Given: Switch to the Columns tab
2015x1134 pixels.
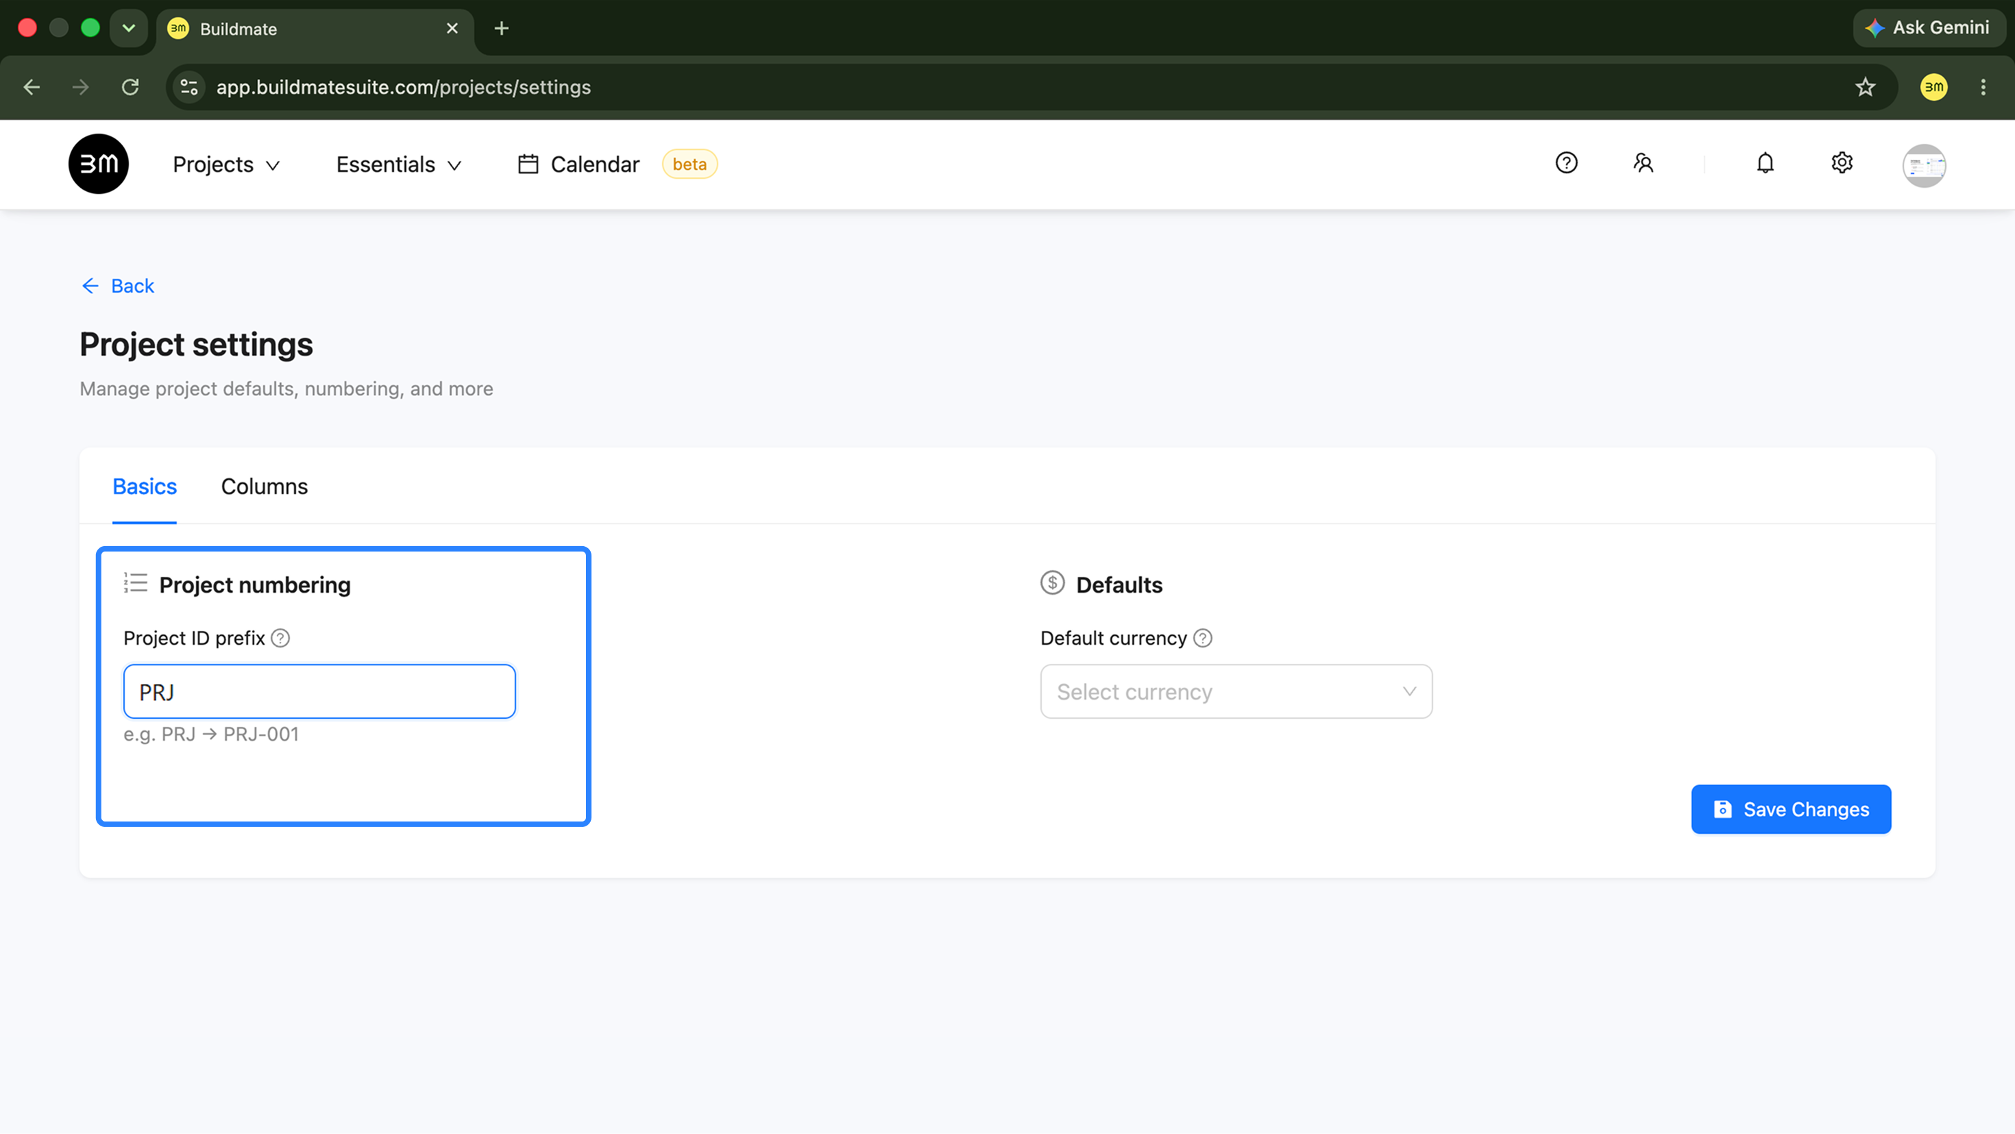Looking at the screenshot, I should pyautogui.click(x=265, y=487).
